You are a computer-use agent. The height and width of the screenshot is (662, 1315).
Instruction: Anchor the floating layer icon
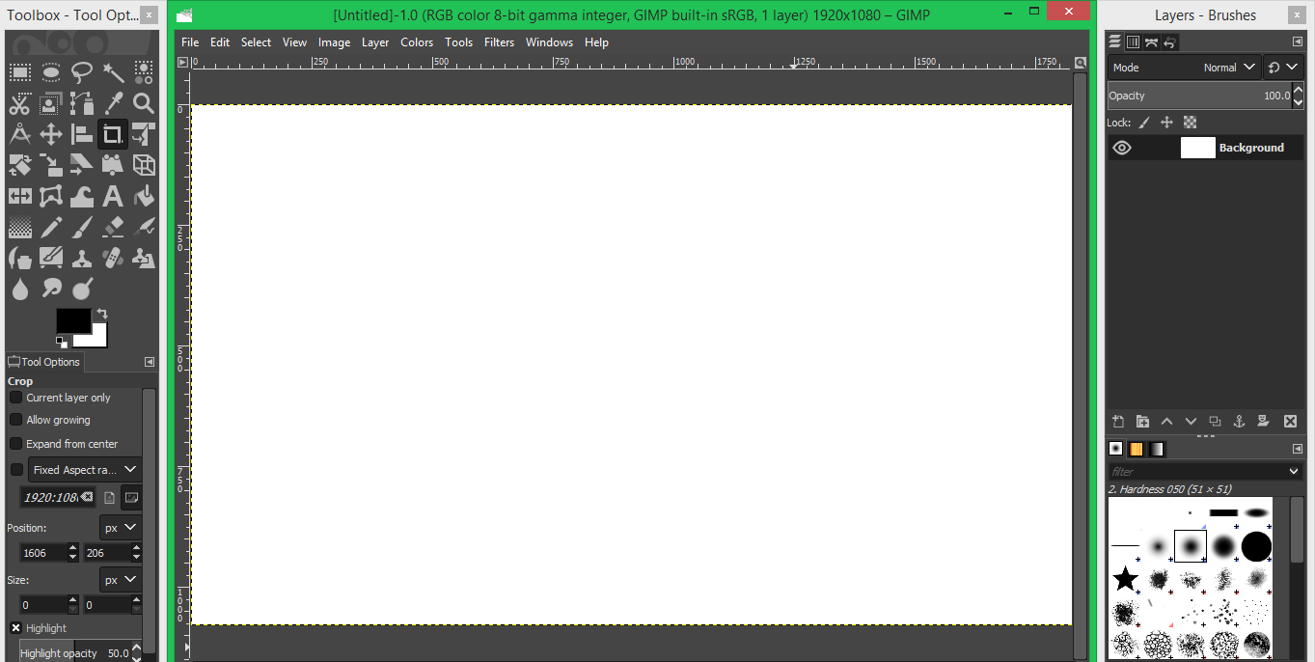[x=1240, y=422]
